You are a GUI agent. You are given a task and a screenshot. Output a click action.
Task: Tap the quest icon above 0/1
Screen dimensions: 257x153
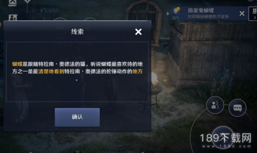coord(176,11)
